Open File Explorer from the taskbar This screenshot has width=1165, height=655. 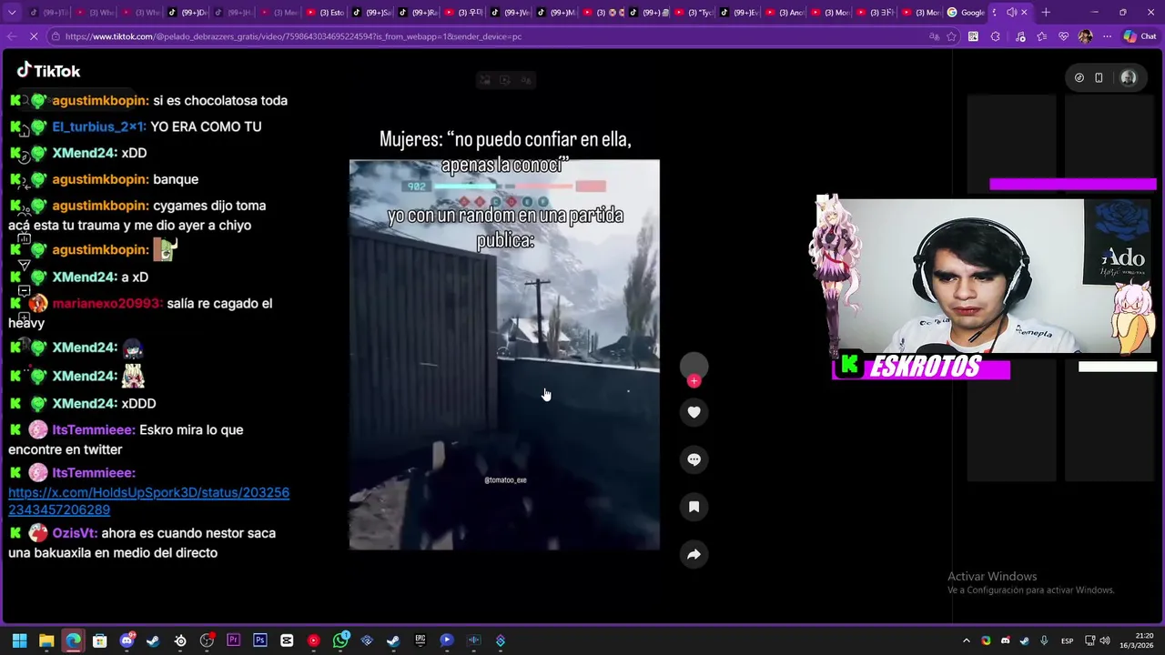(x=46, y=640)
